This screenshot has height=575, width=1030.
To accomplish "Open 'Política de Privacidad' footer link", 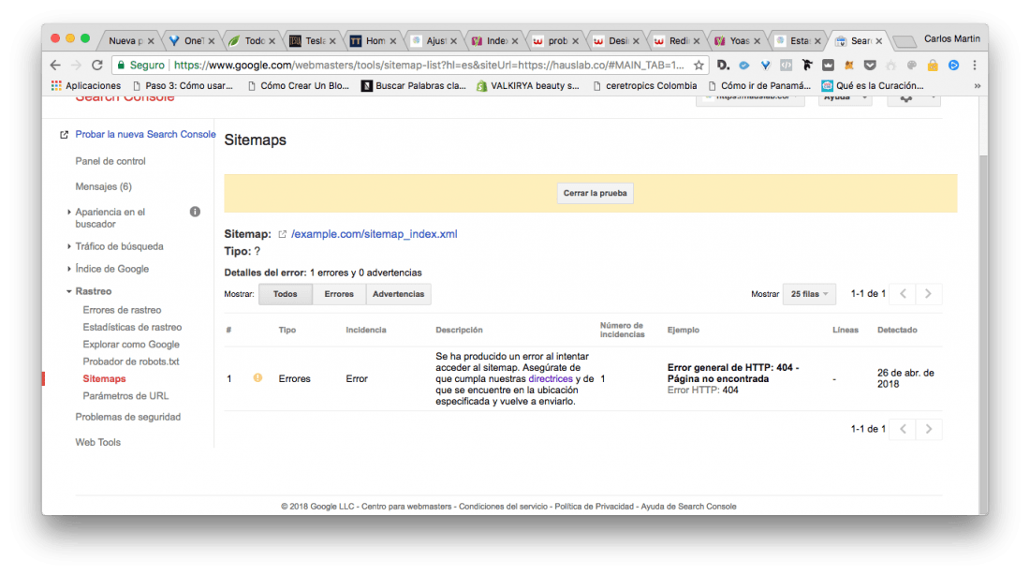I will coord(595,507).
